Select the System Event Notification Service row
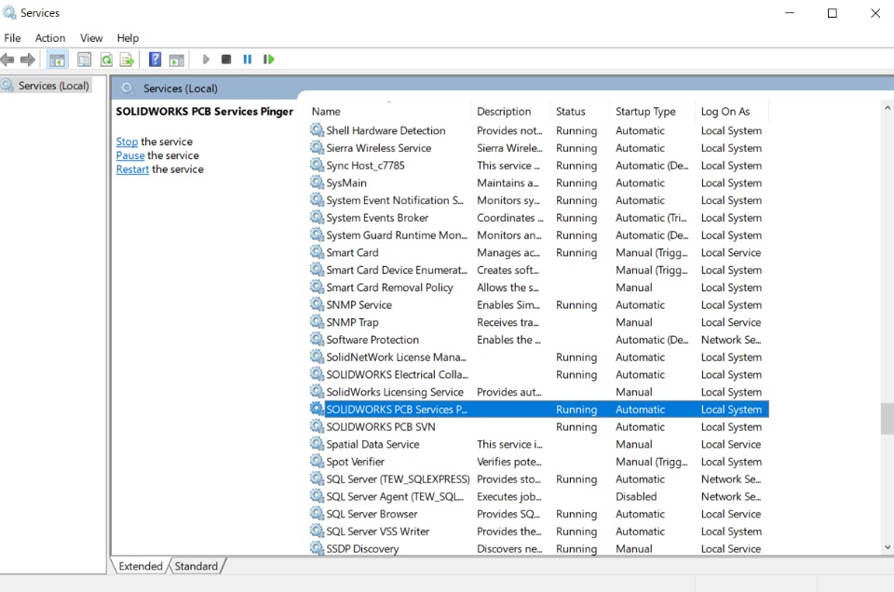Image resolution: width=894 pixels, height=592 pixels. click(x=539, y=200)
